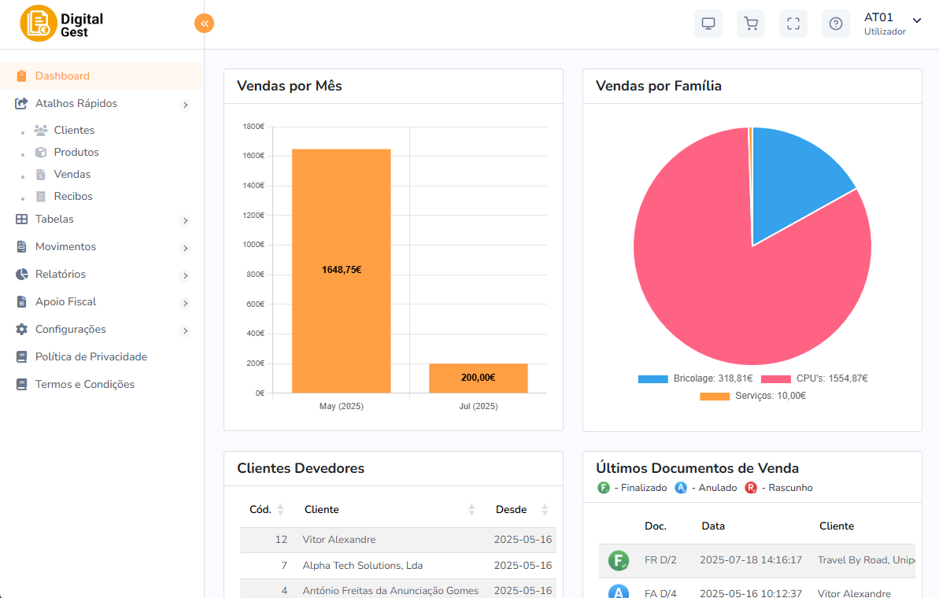Click the monitor icon in top bar

708,24
